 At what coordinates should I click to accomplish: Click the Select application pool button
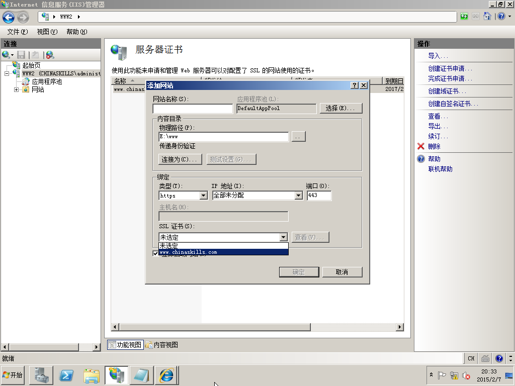[341, 109]
